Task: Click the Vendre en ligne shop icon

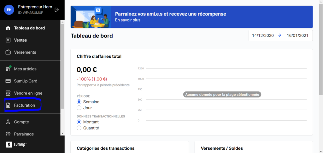Action: pos(8,93)
